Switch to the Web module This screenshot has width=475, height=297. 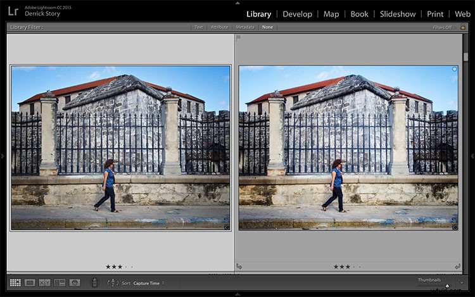pos(462,14)
